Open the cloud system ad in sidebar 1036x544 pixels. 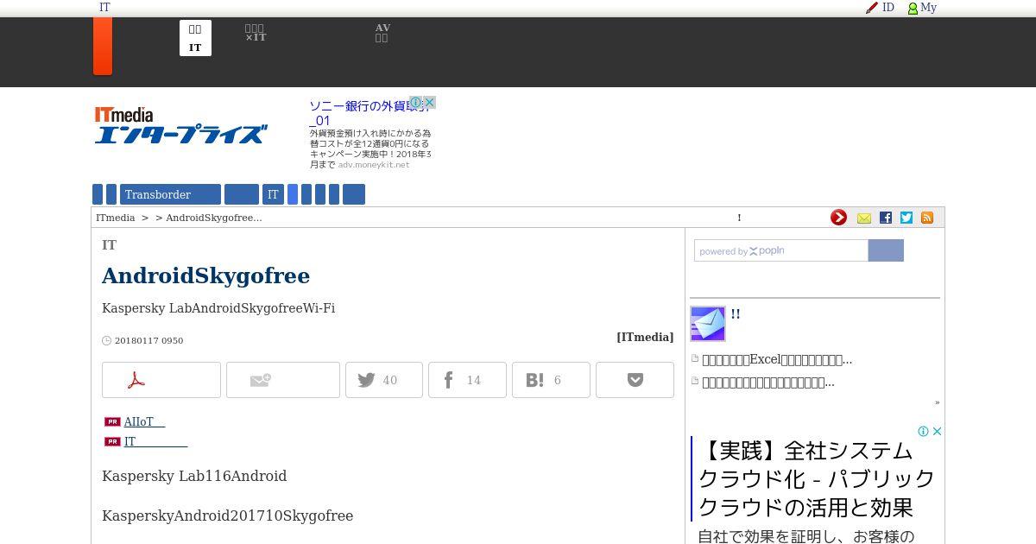(817, 479)
